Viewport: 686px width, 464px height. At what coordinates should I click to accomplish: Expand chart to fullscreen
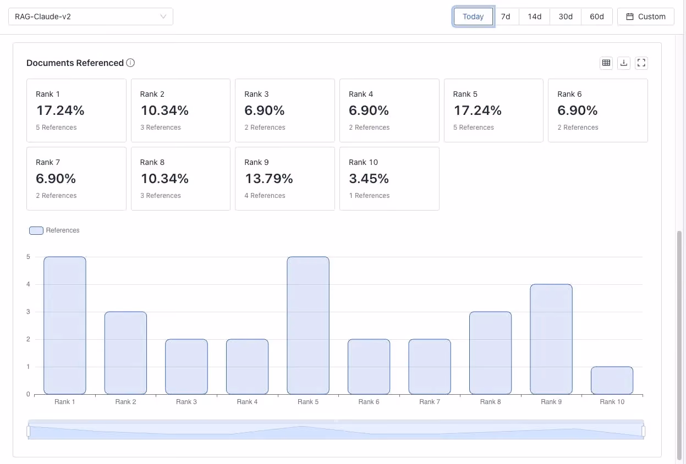click(641, 63)
